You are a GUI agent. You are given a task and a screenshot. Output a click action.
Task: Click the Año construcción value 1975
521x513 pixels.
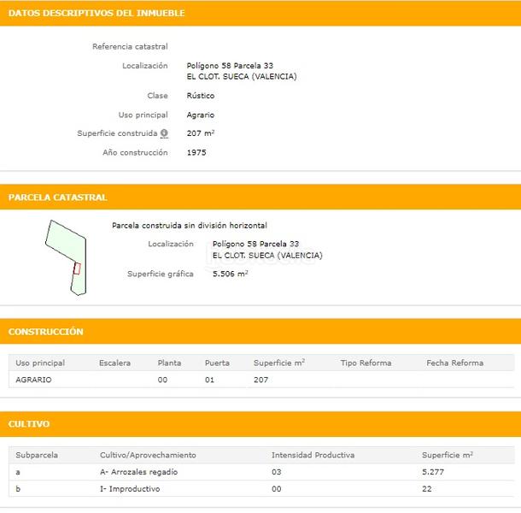click(196, 153)
